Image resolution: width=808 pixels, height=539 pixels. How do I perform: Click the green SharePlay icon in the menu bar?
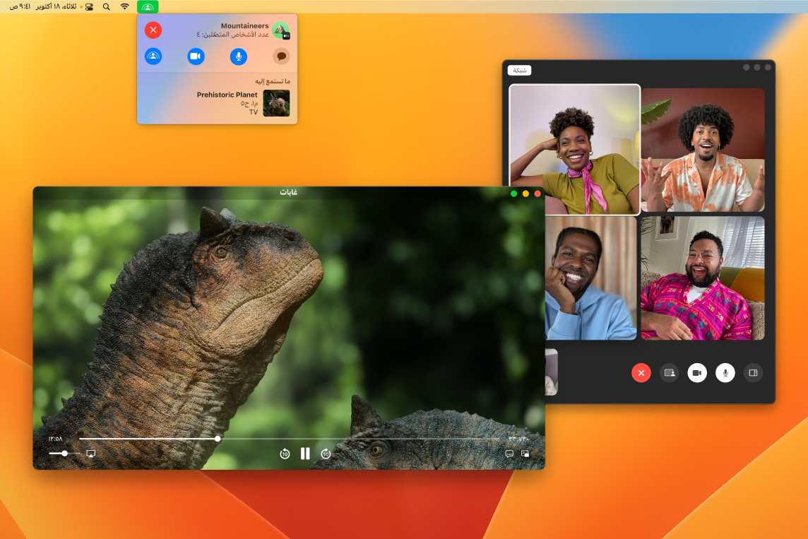click(148, 7)
